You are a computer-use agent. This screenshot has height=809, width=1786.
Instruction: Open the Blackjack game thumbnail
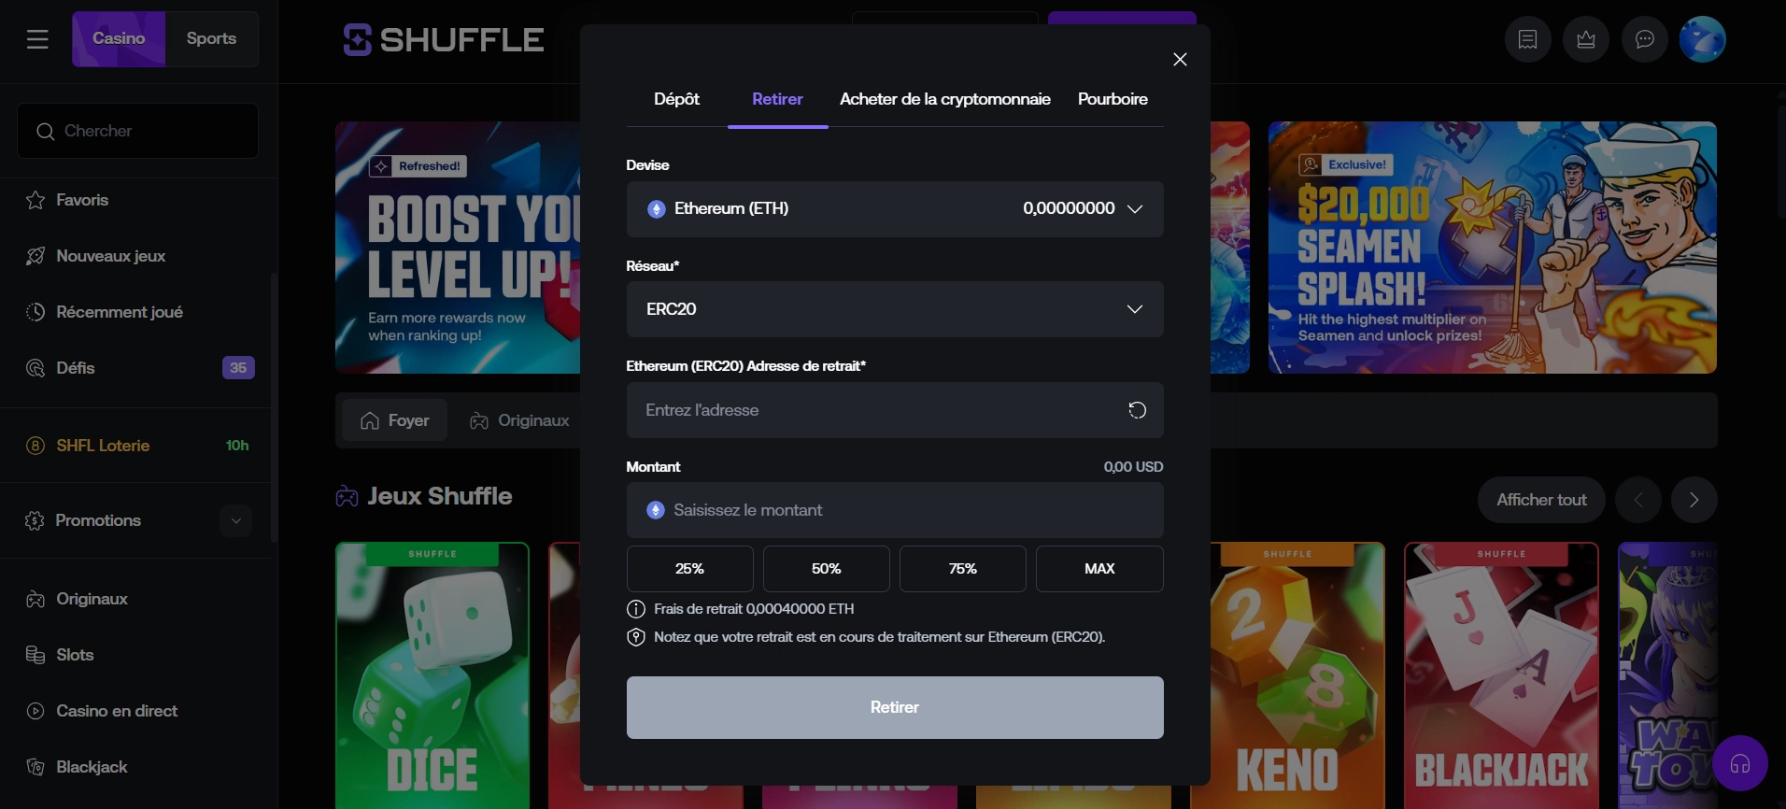coord(1501,675)
